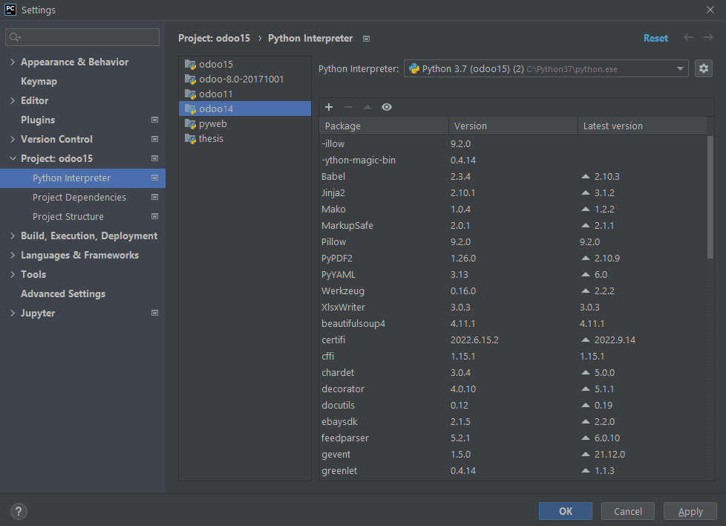Click the uninstall package minus icon
This screenshot has width=726, height=526.
point(348,107)
